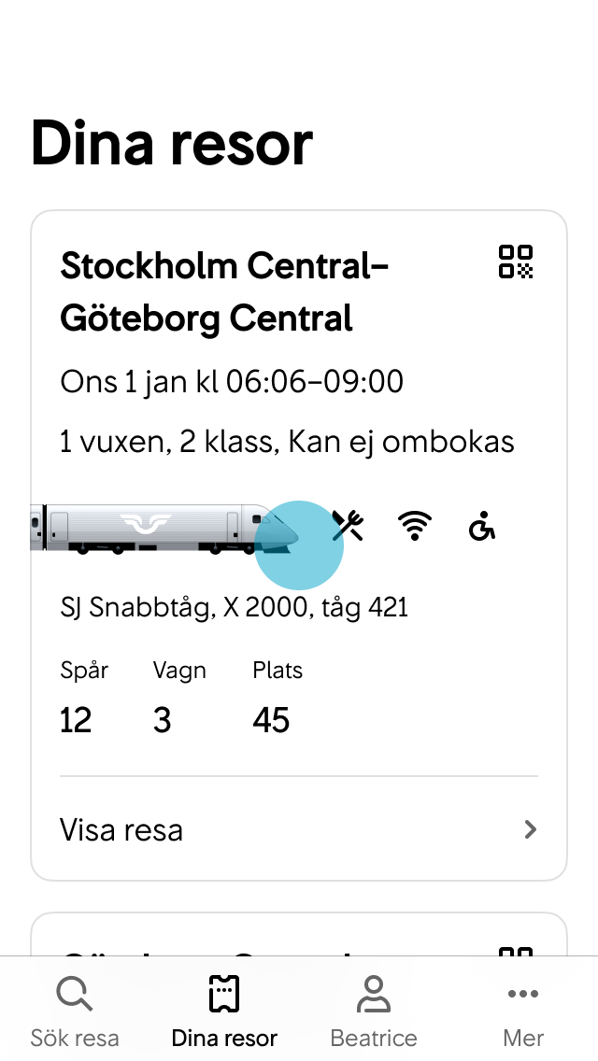Tap the highlighted blue circle on the train
The width and height of the screenshot is (598, 1061).
(300, 544)
